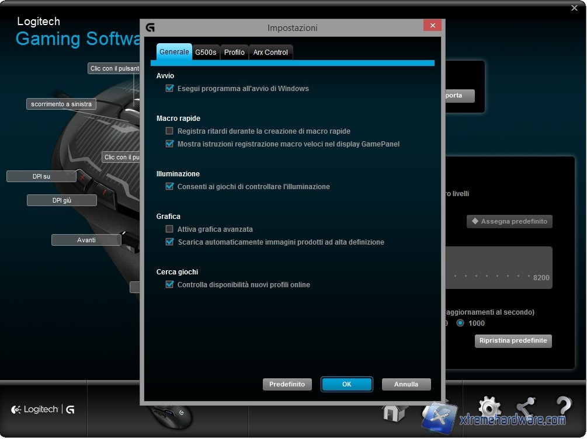Screen dimensions: 587x439
Task: Click the share icon in bottom bar
Action: click(526, 407)
